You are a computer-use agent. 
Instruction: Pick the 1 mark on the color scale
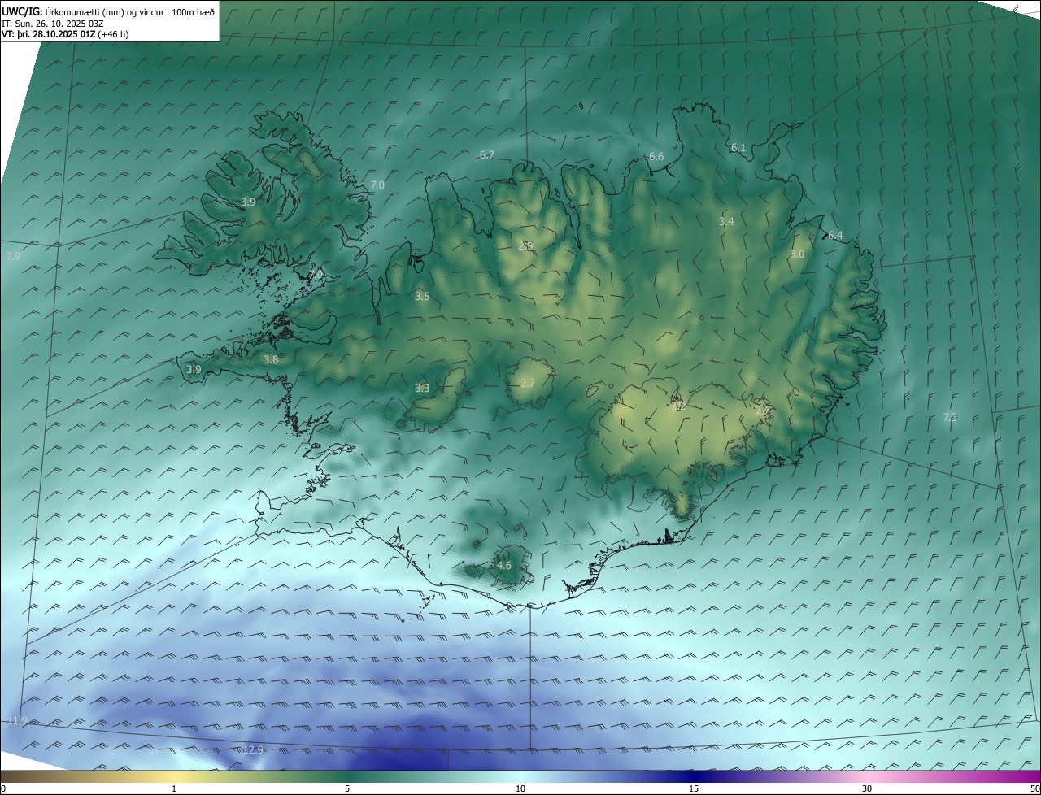tap(174, 788)
